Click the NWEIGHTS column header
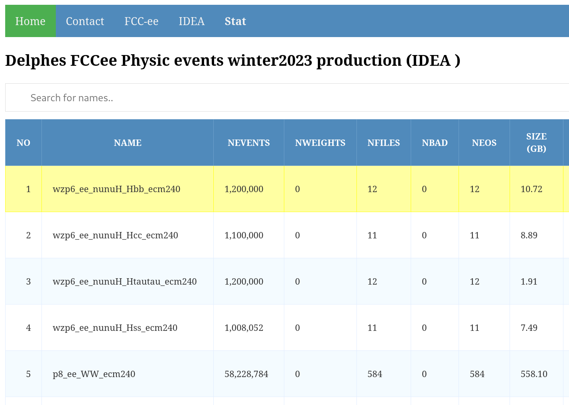Image resolution: width=569 pixels, height=405 pixels. pos(320,143)
